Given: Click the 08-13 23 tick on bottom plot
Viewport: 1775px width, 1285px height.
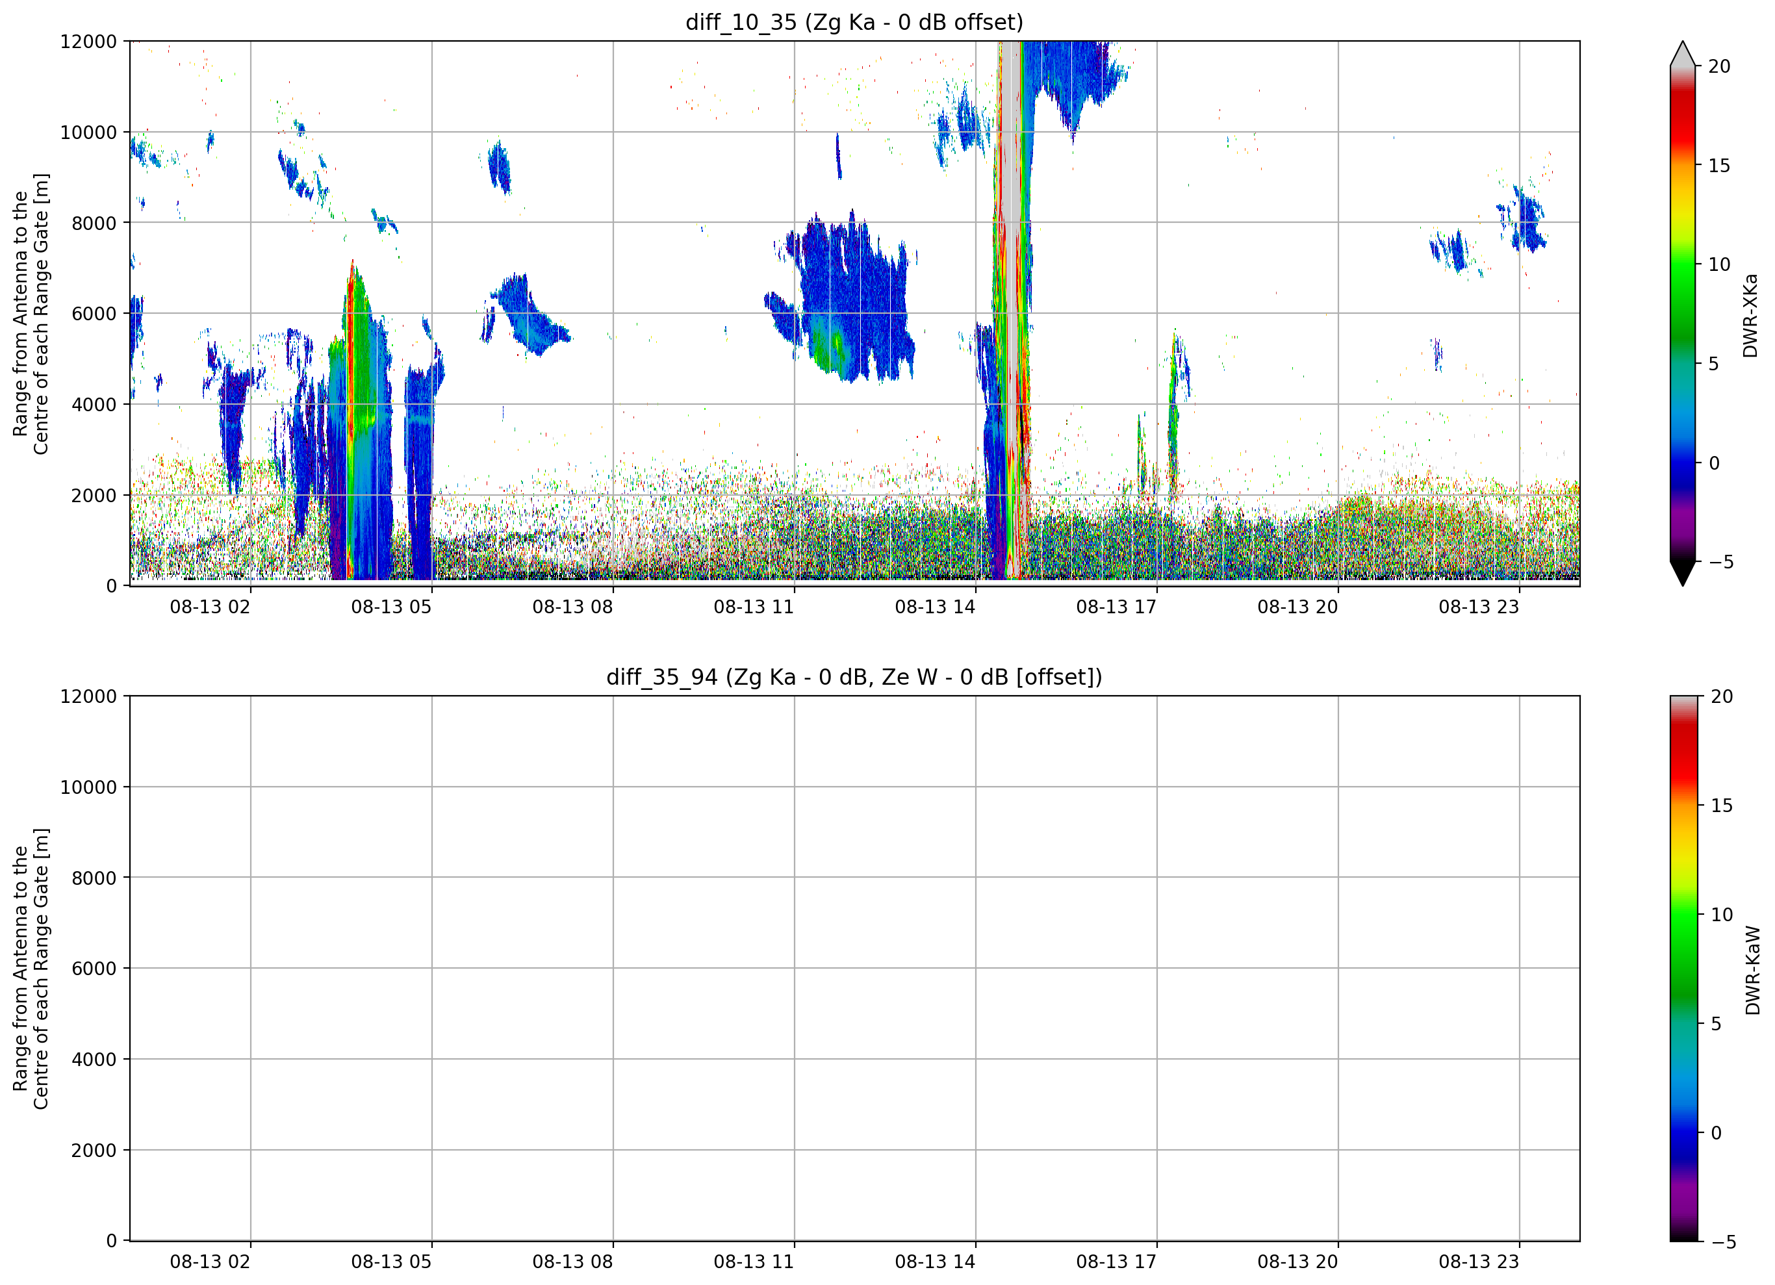Looking at the screenshot, I should tap(1478, 1262).
